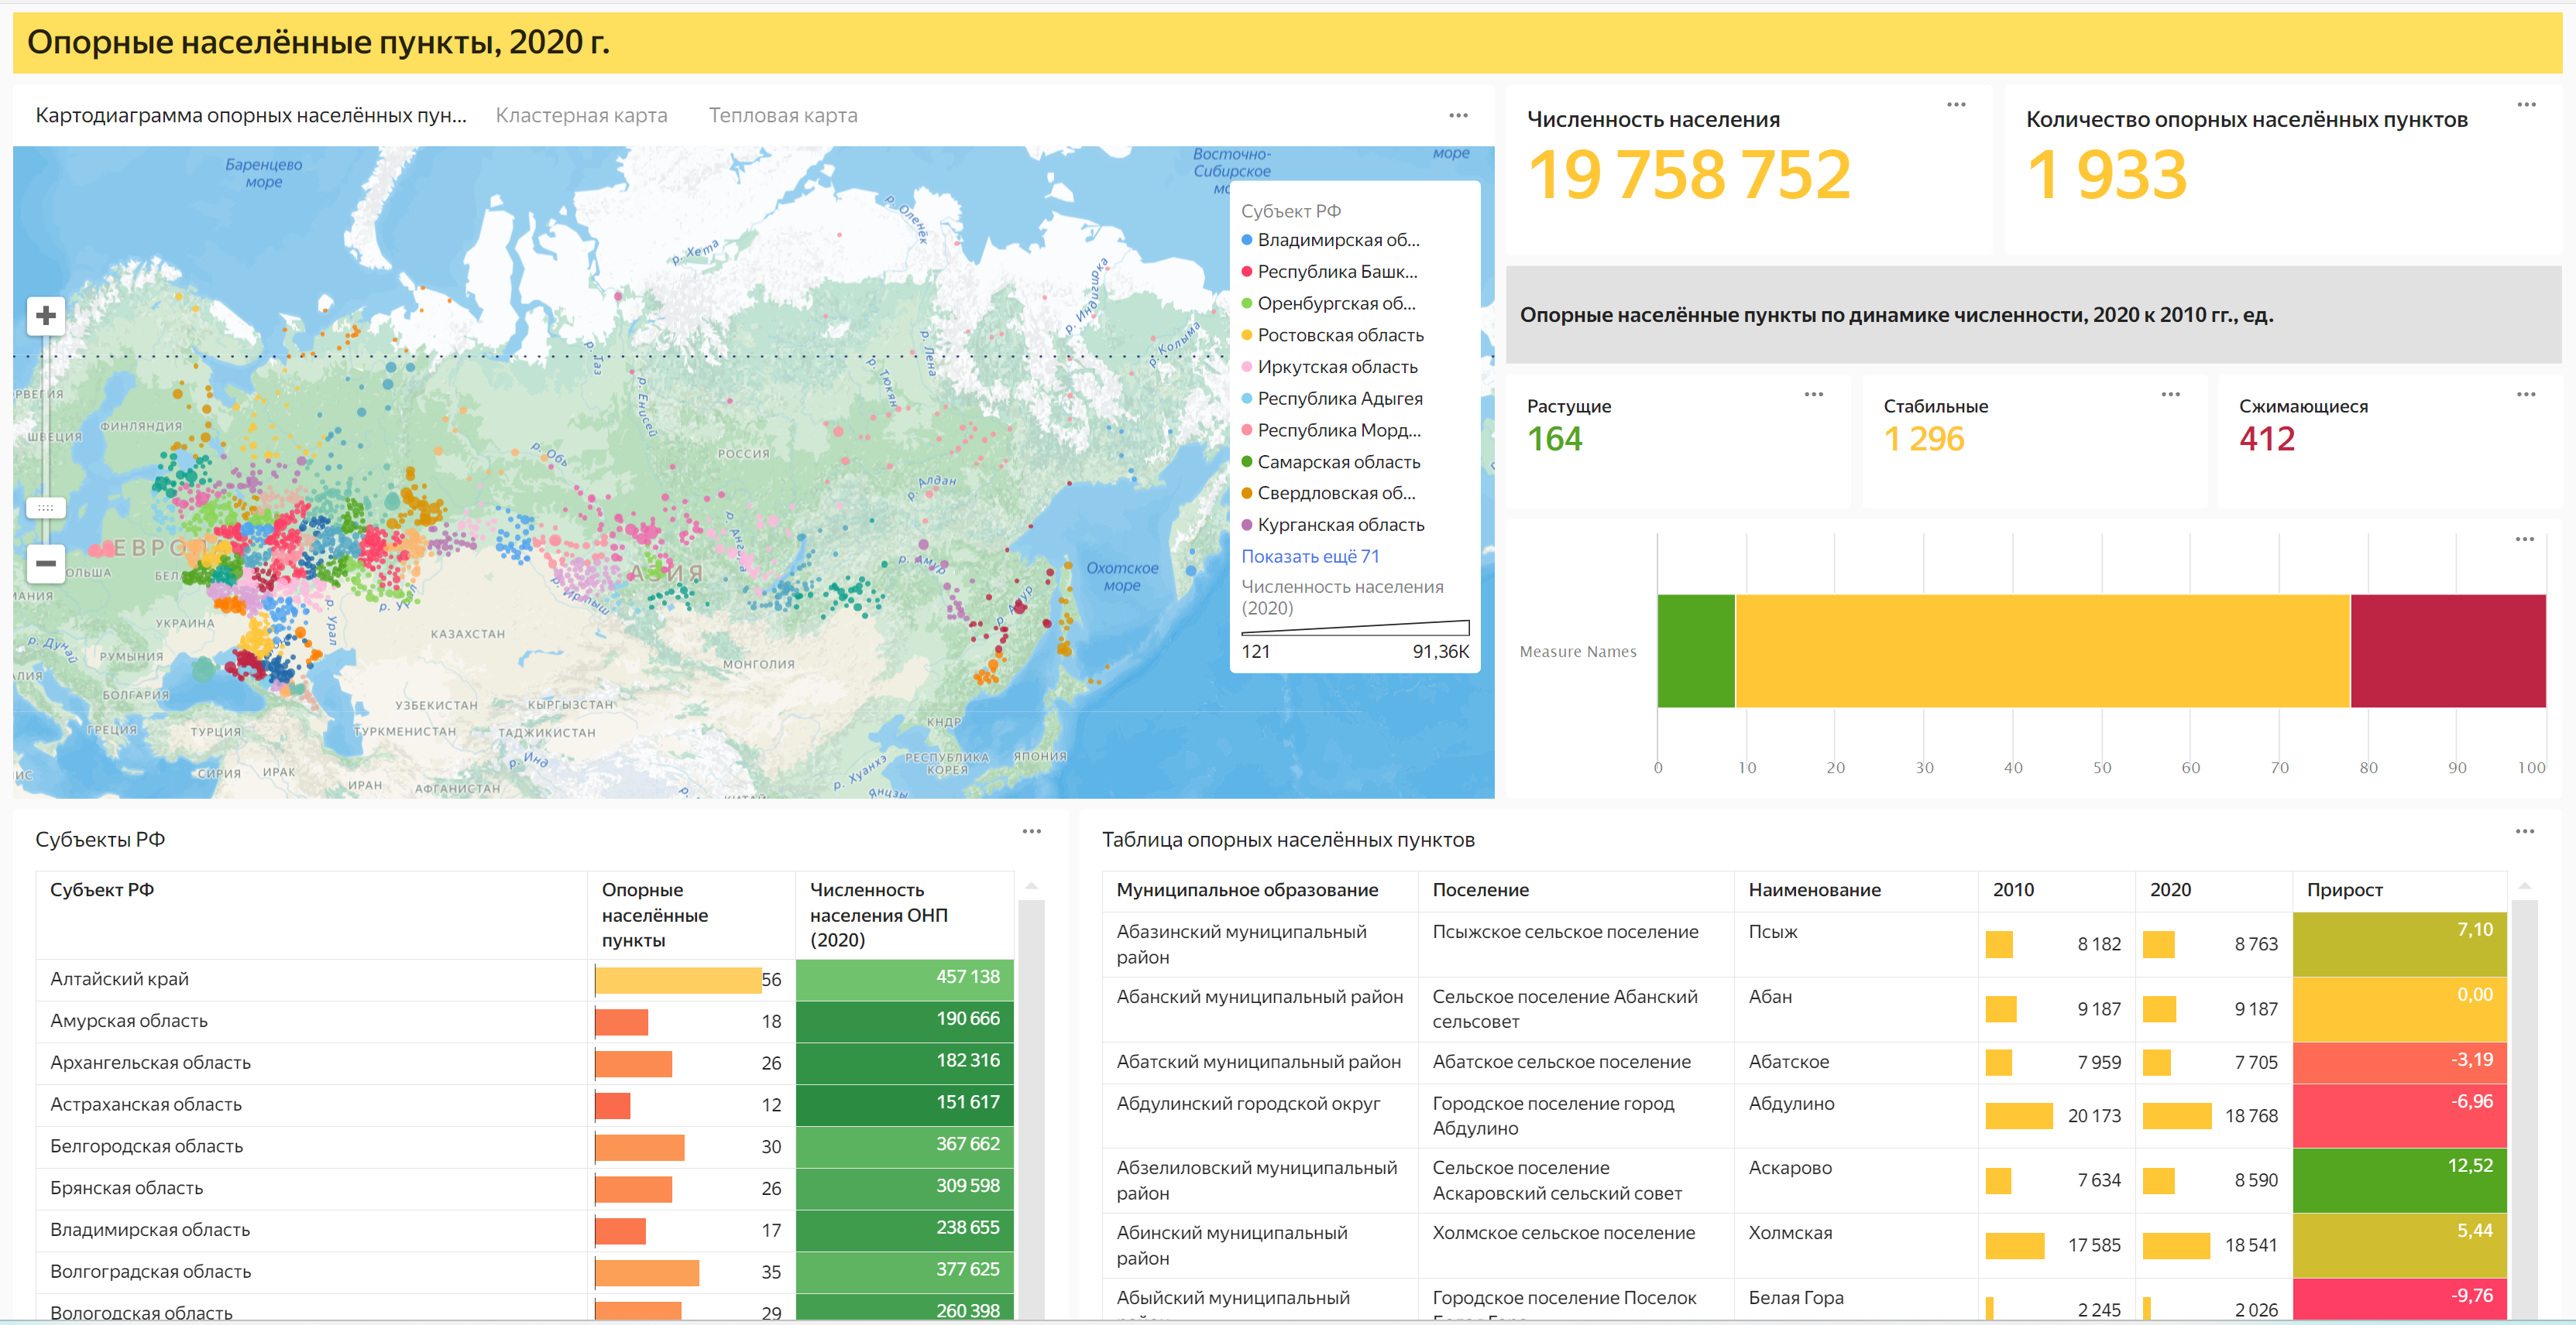Toggle Курганская область legend item

1332,526
